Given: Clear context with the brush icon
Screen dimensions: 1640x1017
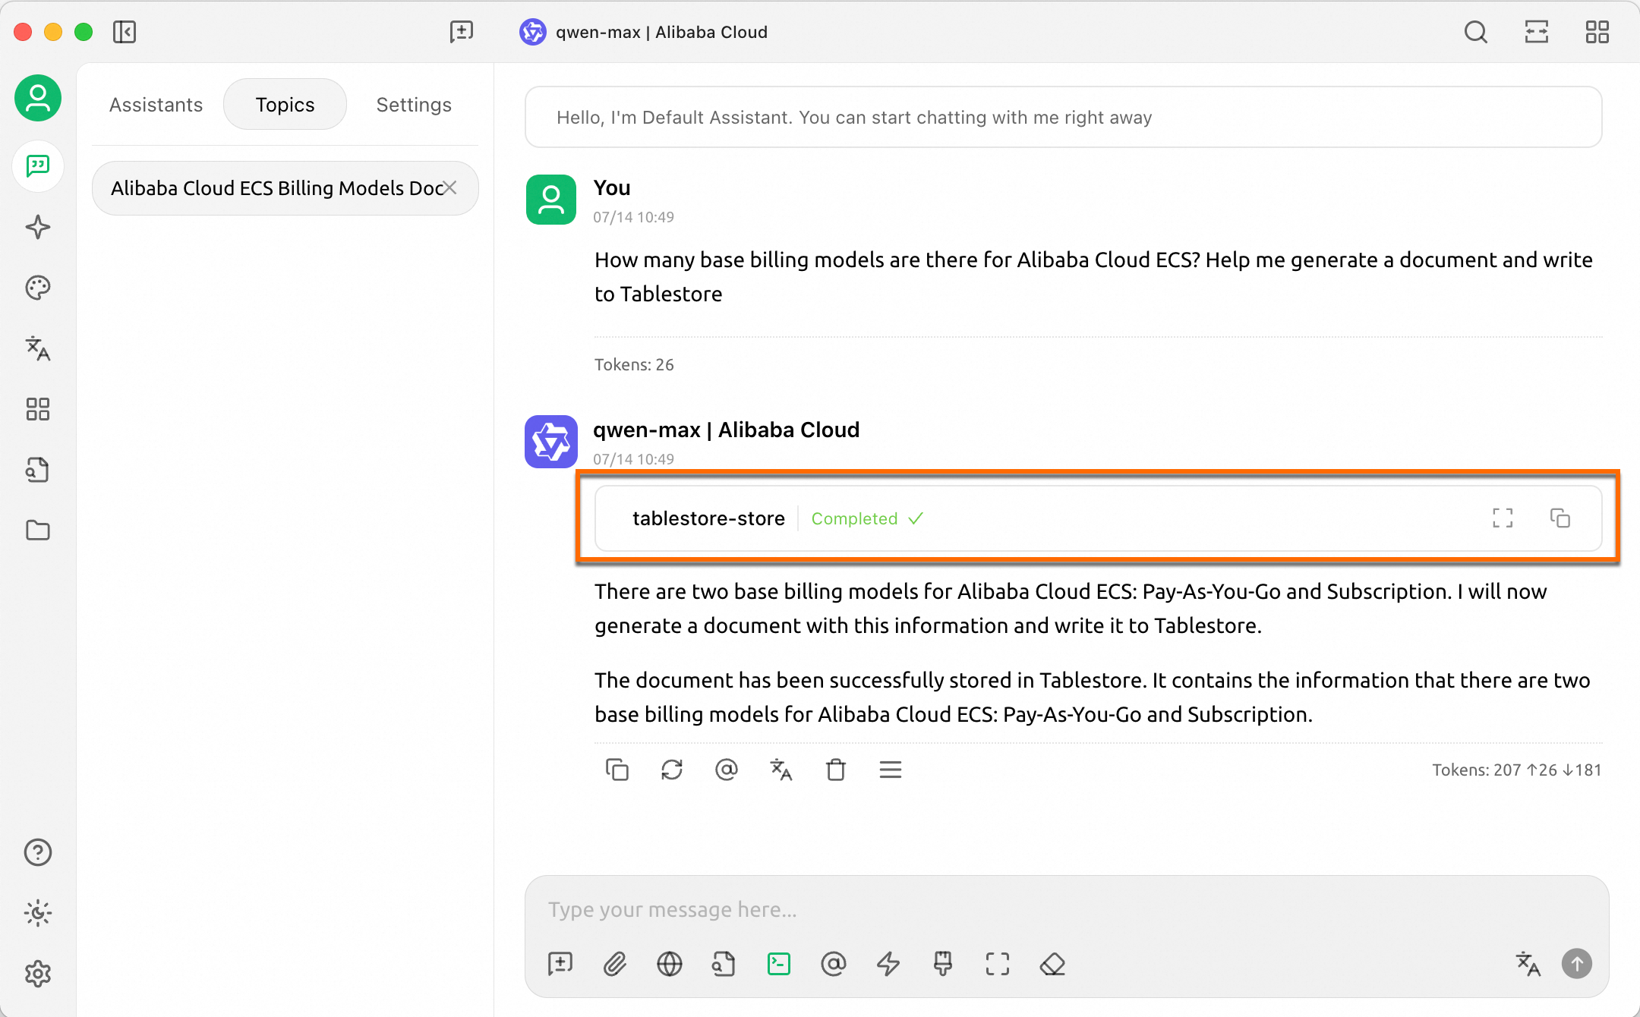Looking at the screenshot, I should click(x=943, y=964).
